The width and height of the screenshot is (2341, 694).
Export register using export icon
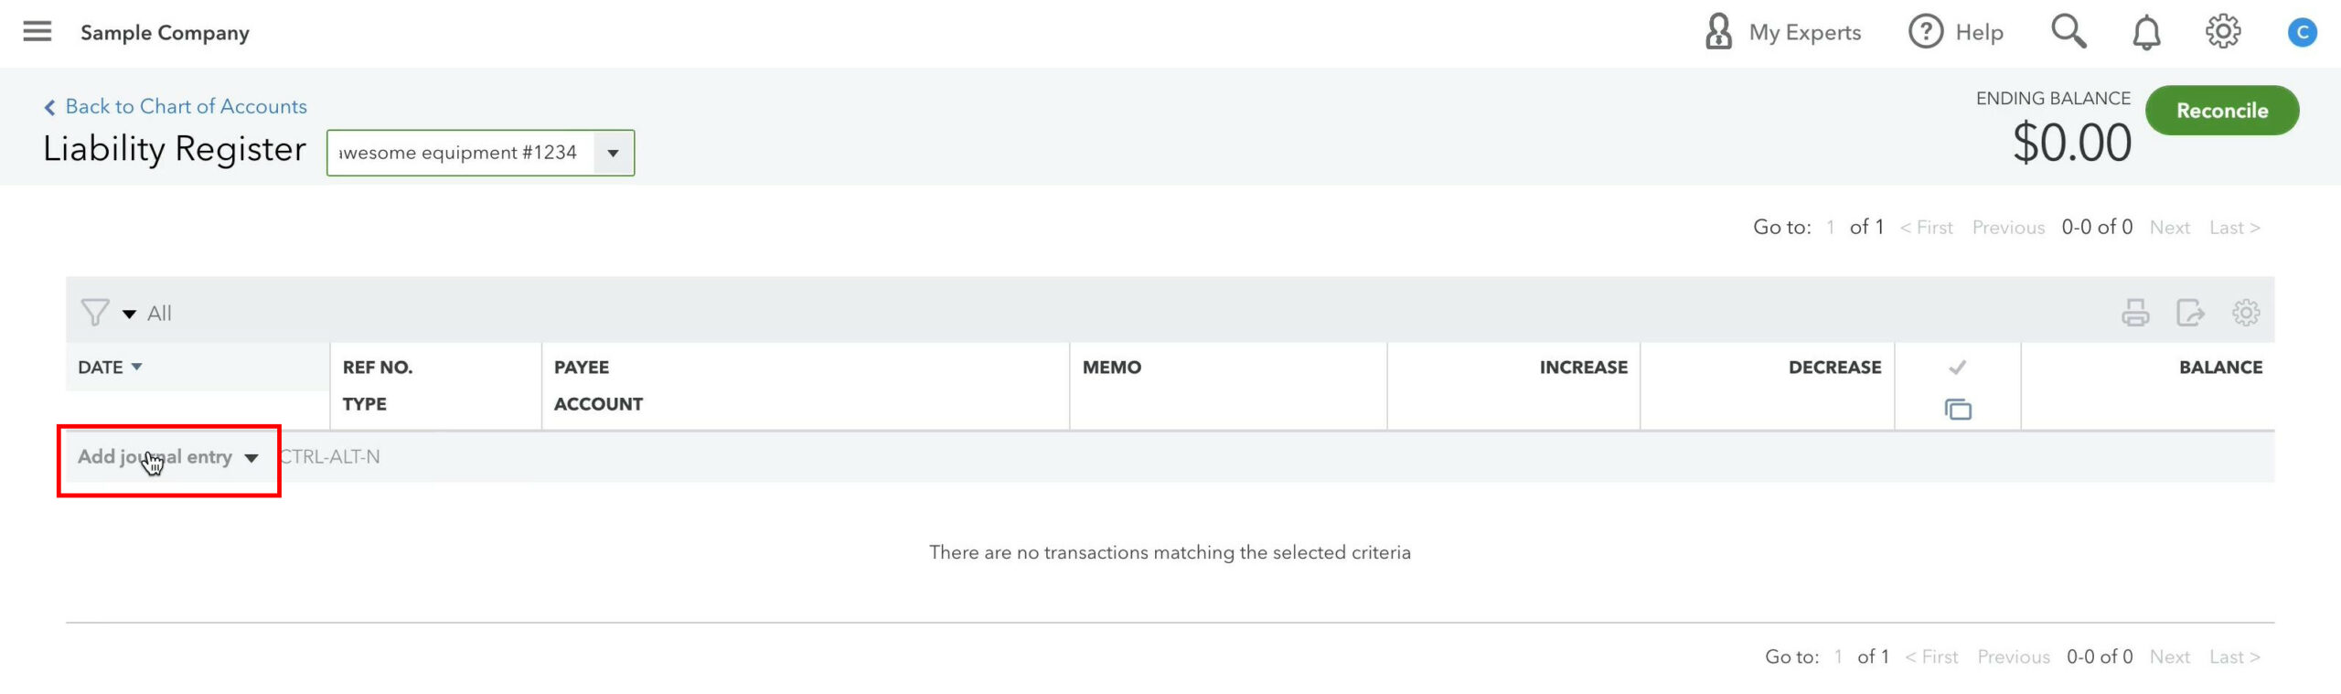click(2190, 313)
